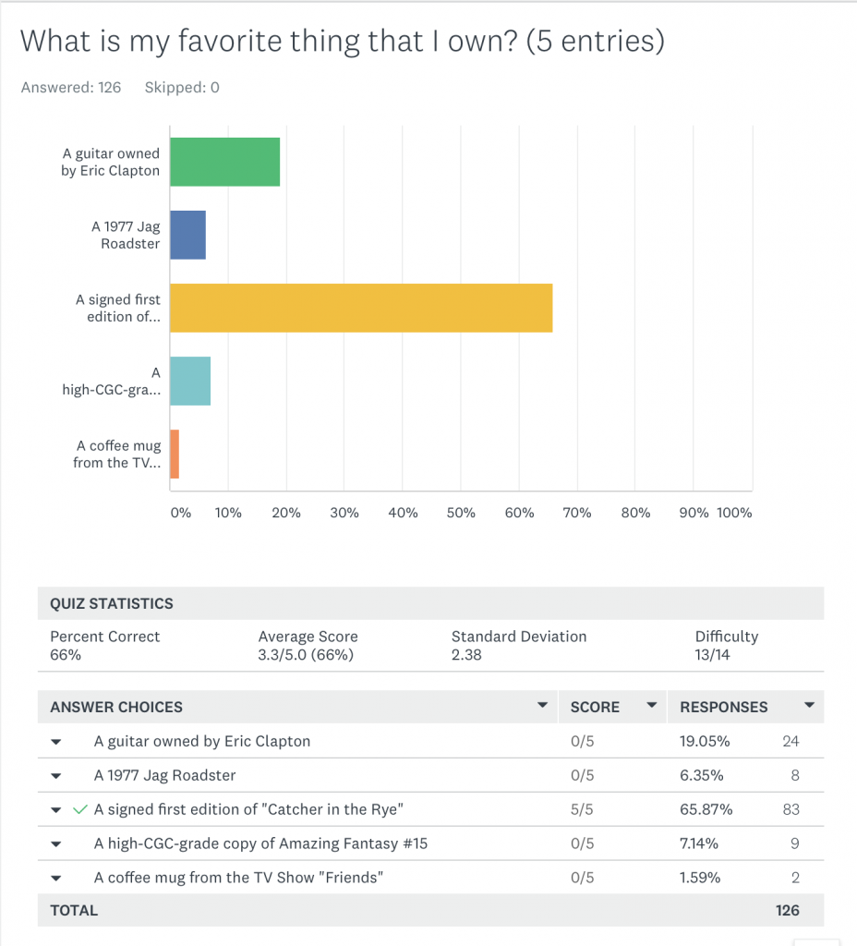Expand the Catcher in the Rye row arrow
The height and width of the screenshot is (946, 857).
click(x=55, y=810)
